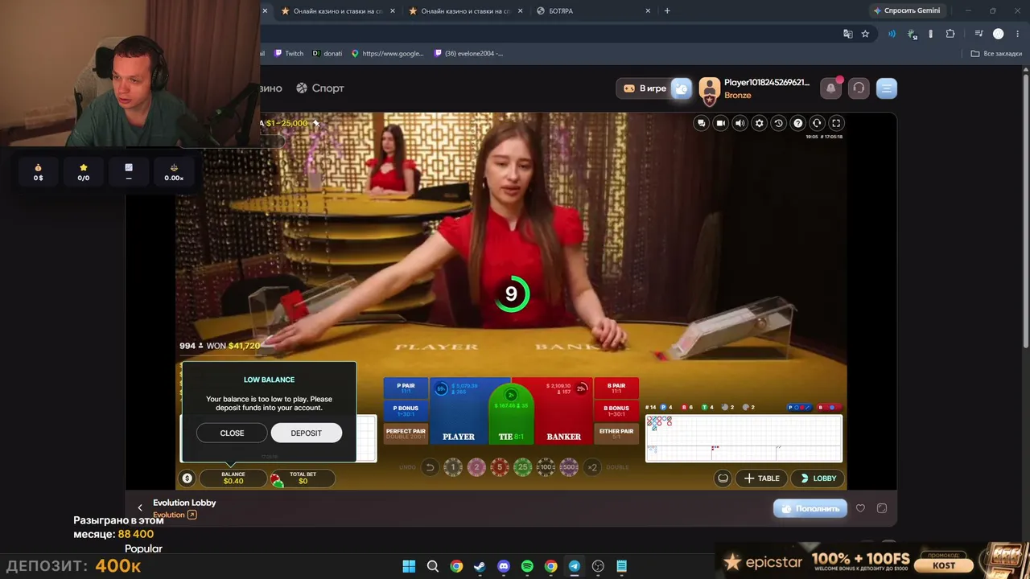Open the Google Translate page icon
This screenshot has height=579, width=1030.
(x=847, y=34)
